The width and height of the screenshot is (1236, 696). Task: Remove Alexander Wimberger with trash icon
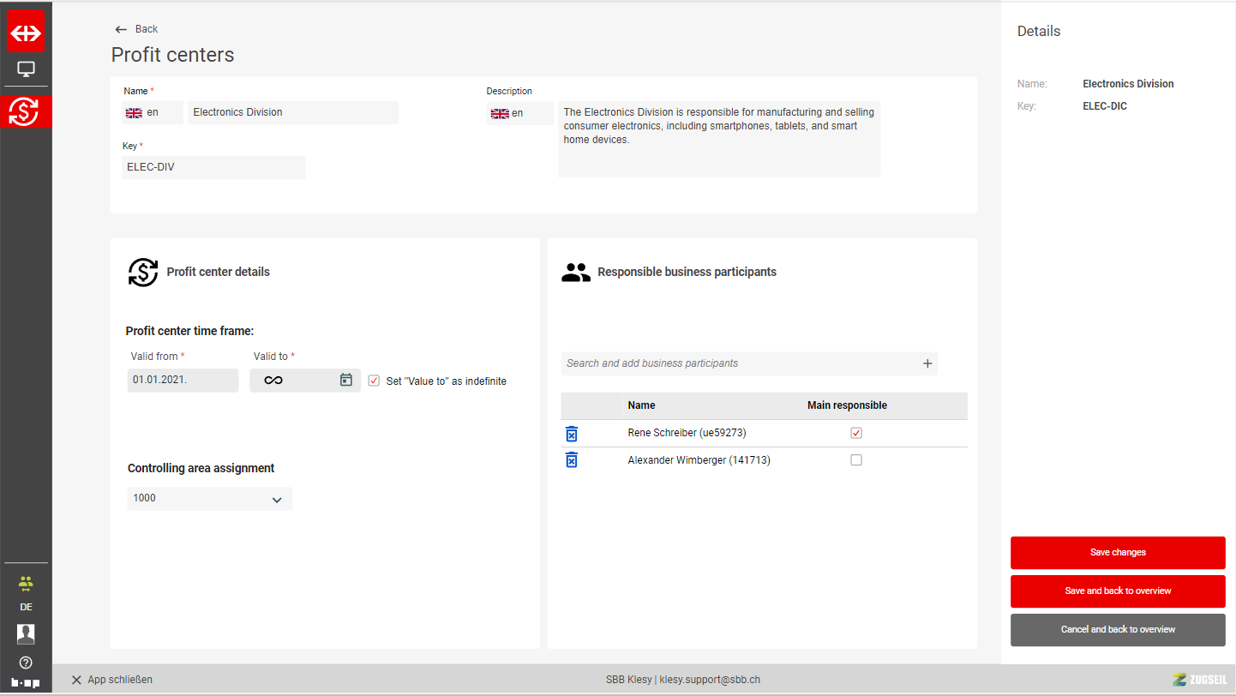pos(572,460)
